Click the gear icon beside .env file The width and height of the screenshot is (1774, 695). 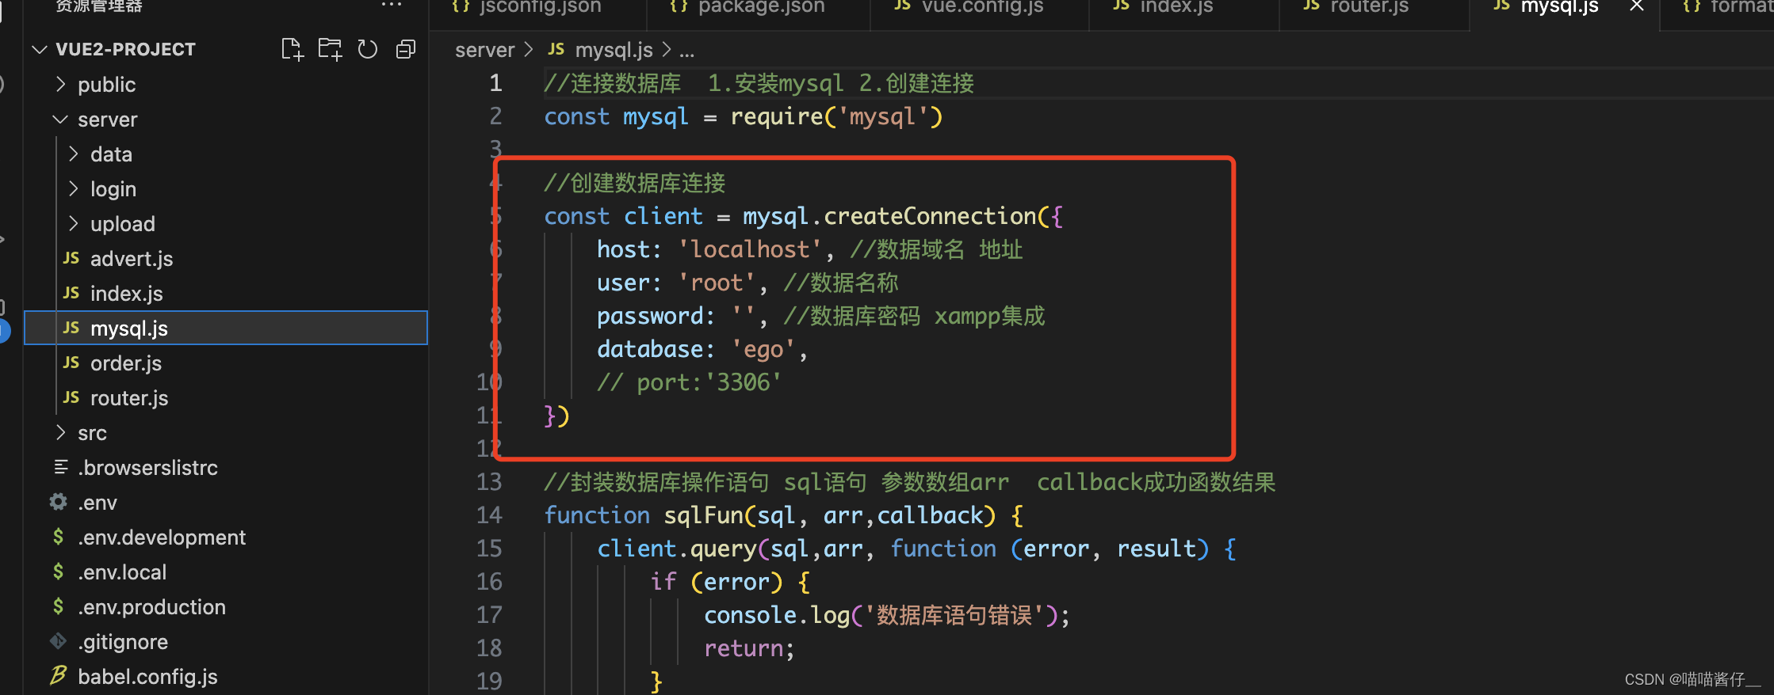tap(57, 502)
